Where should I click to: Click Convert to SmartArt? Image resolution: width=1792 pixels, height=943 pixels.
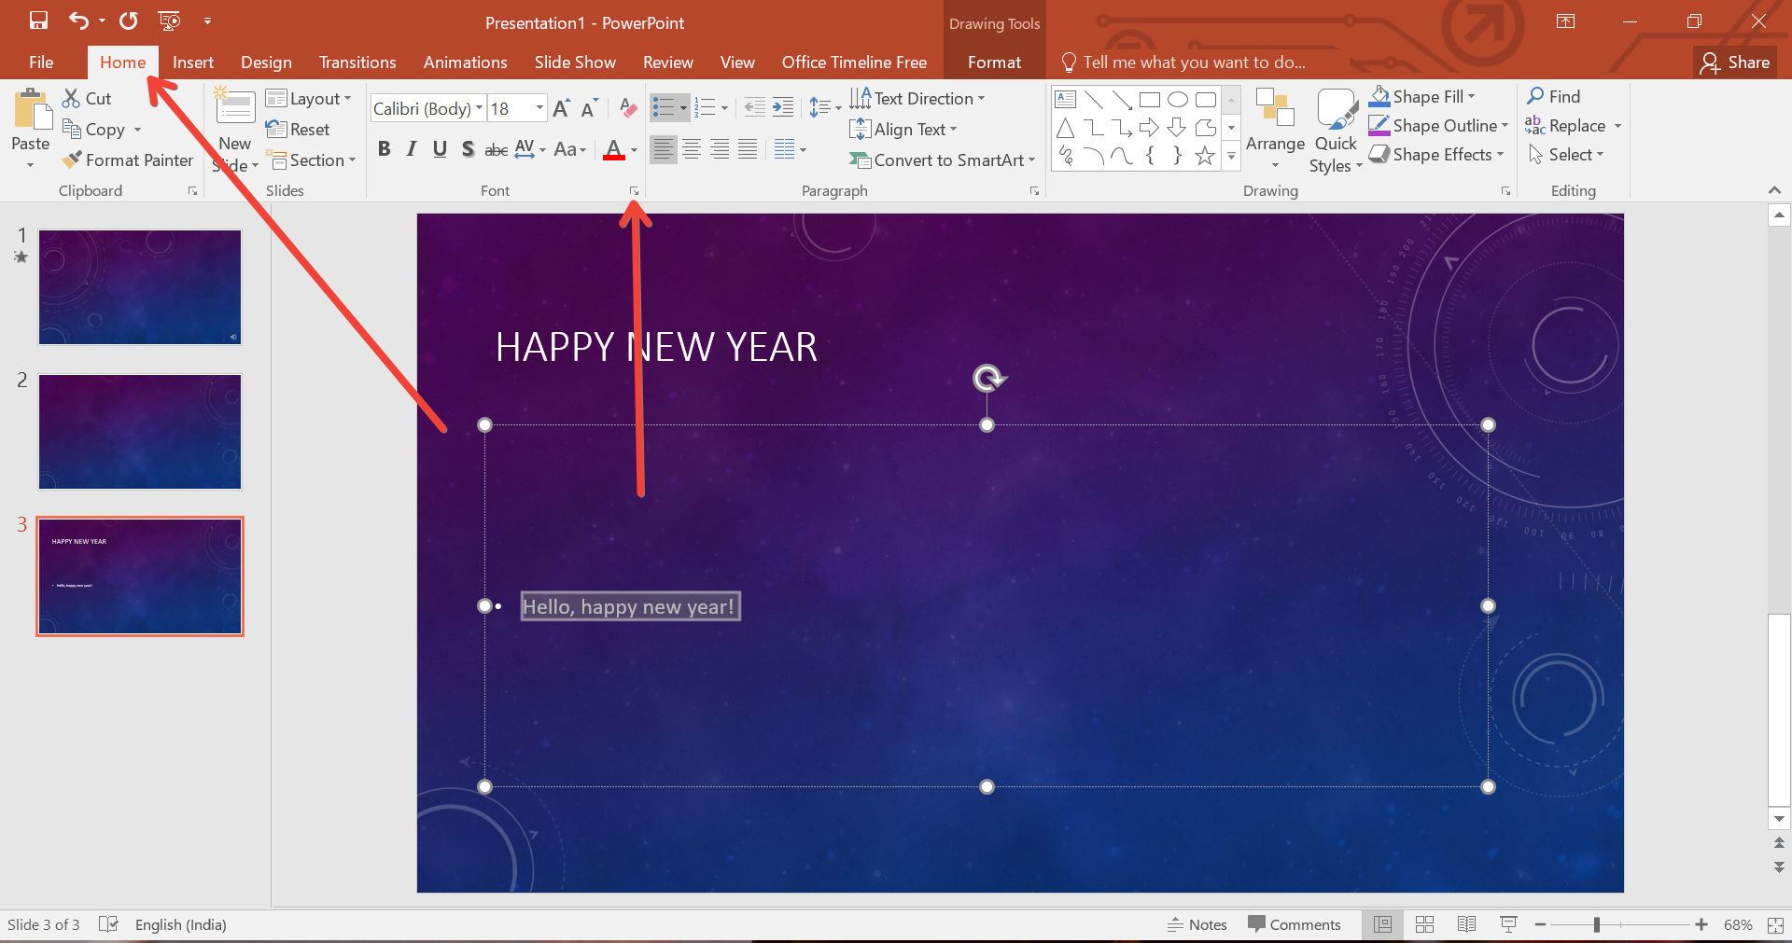point(943,160)
